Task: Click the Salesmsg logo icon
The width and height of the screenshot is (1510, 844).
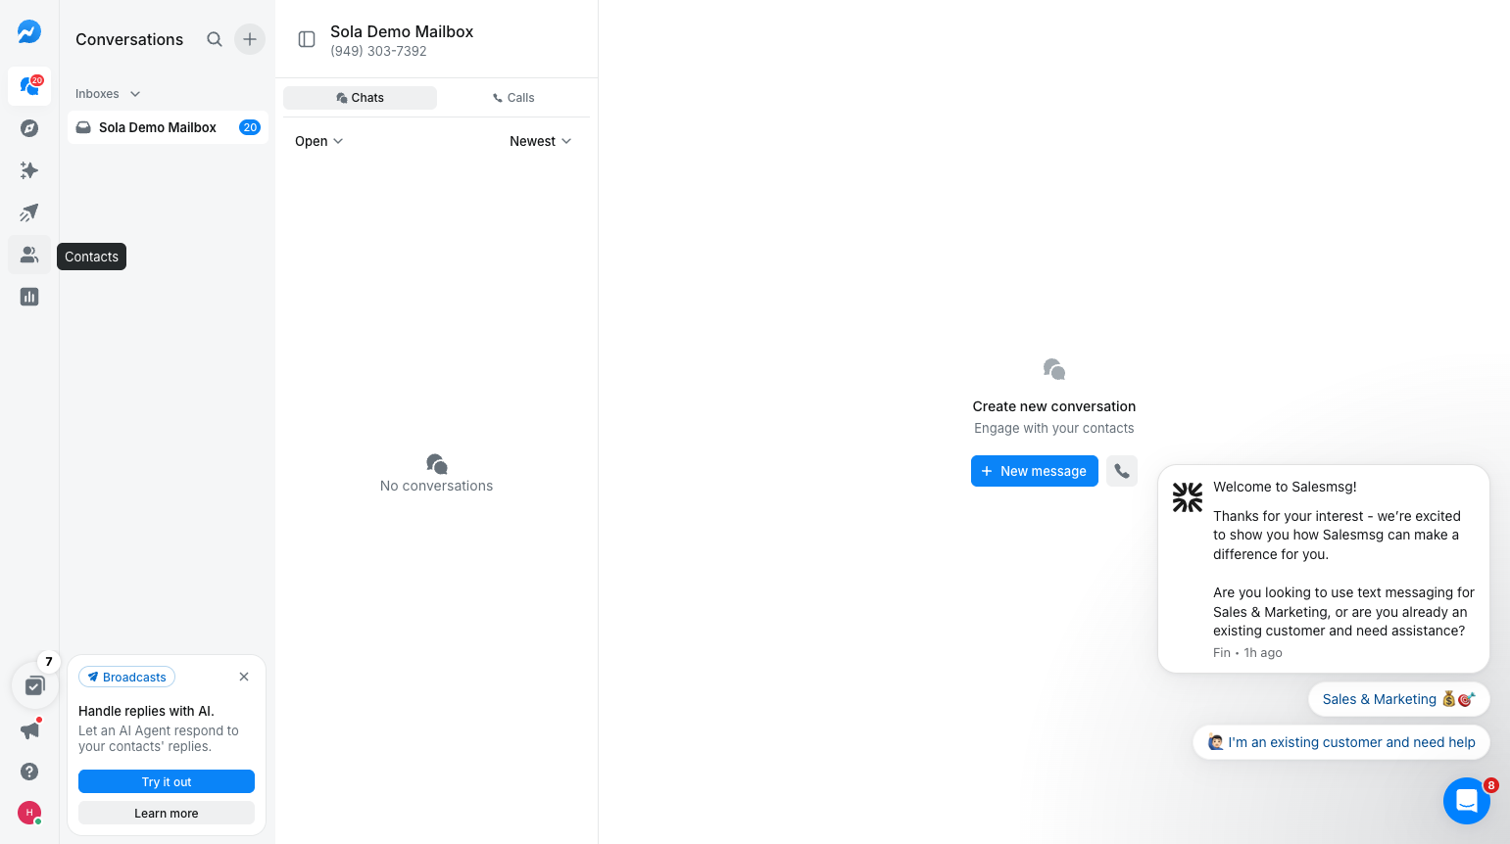Action: [x=29, y=31]
